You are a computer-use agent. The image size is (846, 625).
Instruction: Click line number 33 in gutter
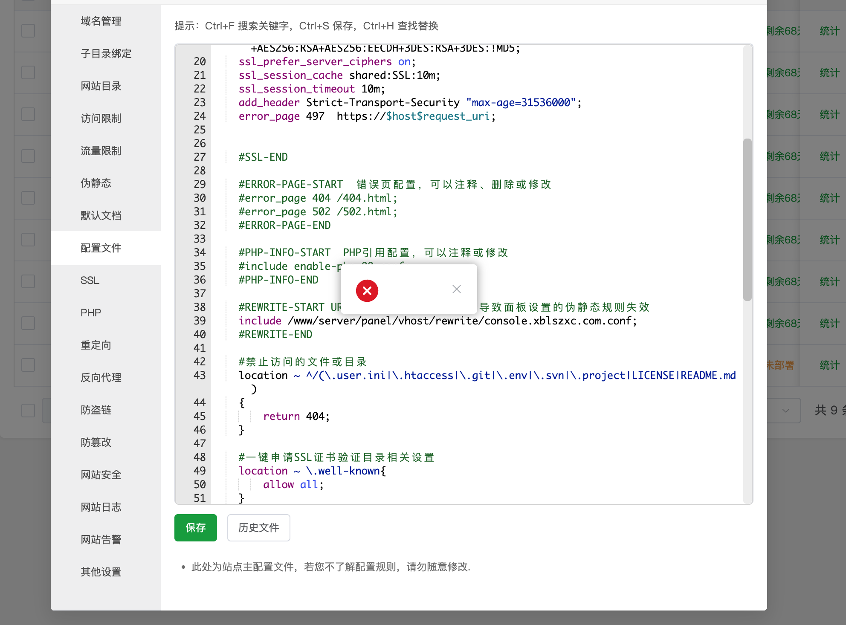pyautogui.click(x=200, y=239)
